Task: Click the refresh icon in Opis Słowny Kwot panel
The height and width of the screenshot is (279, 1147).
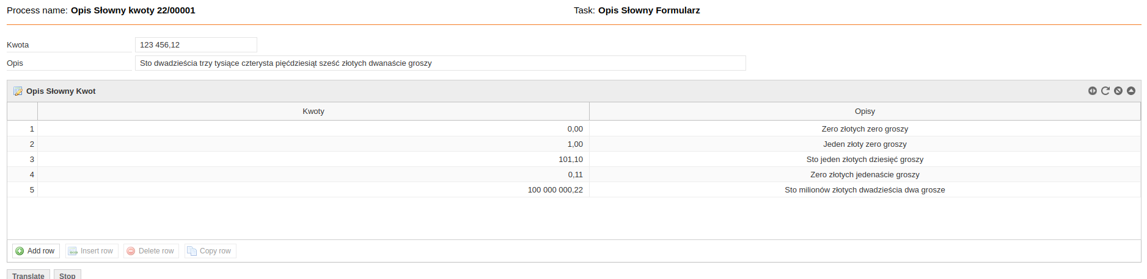Action: [1105, 91]
